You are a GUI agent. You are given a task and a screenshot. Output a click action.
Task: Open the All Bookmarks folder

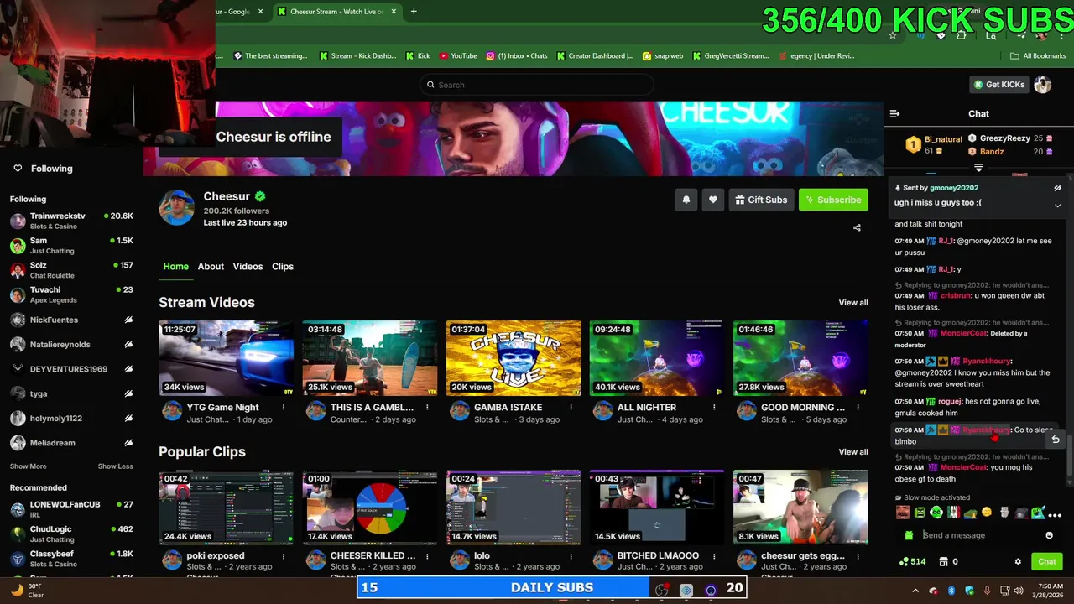(x=1038, y=56)
